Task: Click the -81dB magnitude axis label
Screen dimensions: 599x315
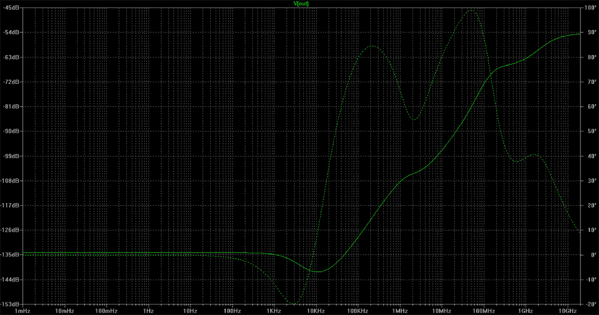Action: tap(11, 107)
